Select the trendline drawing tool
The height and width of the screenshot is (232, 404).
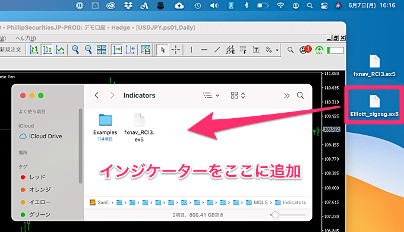(x=217, y=50)
